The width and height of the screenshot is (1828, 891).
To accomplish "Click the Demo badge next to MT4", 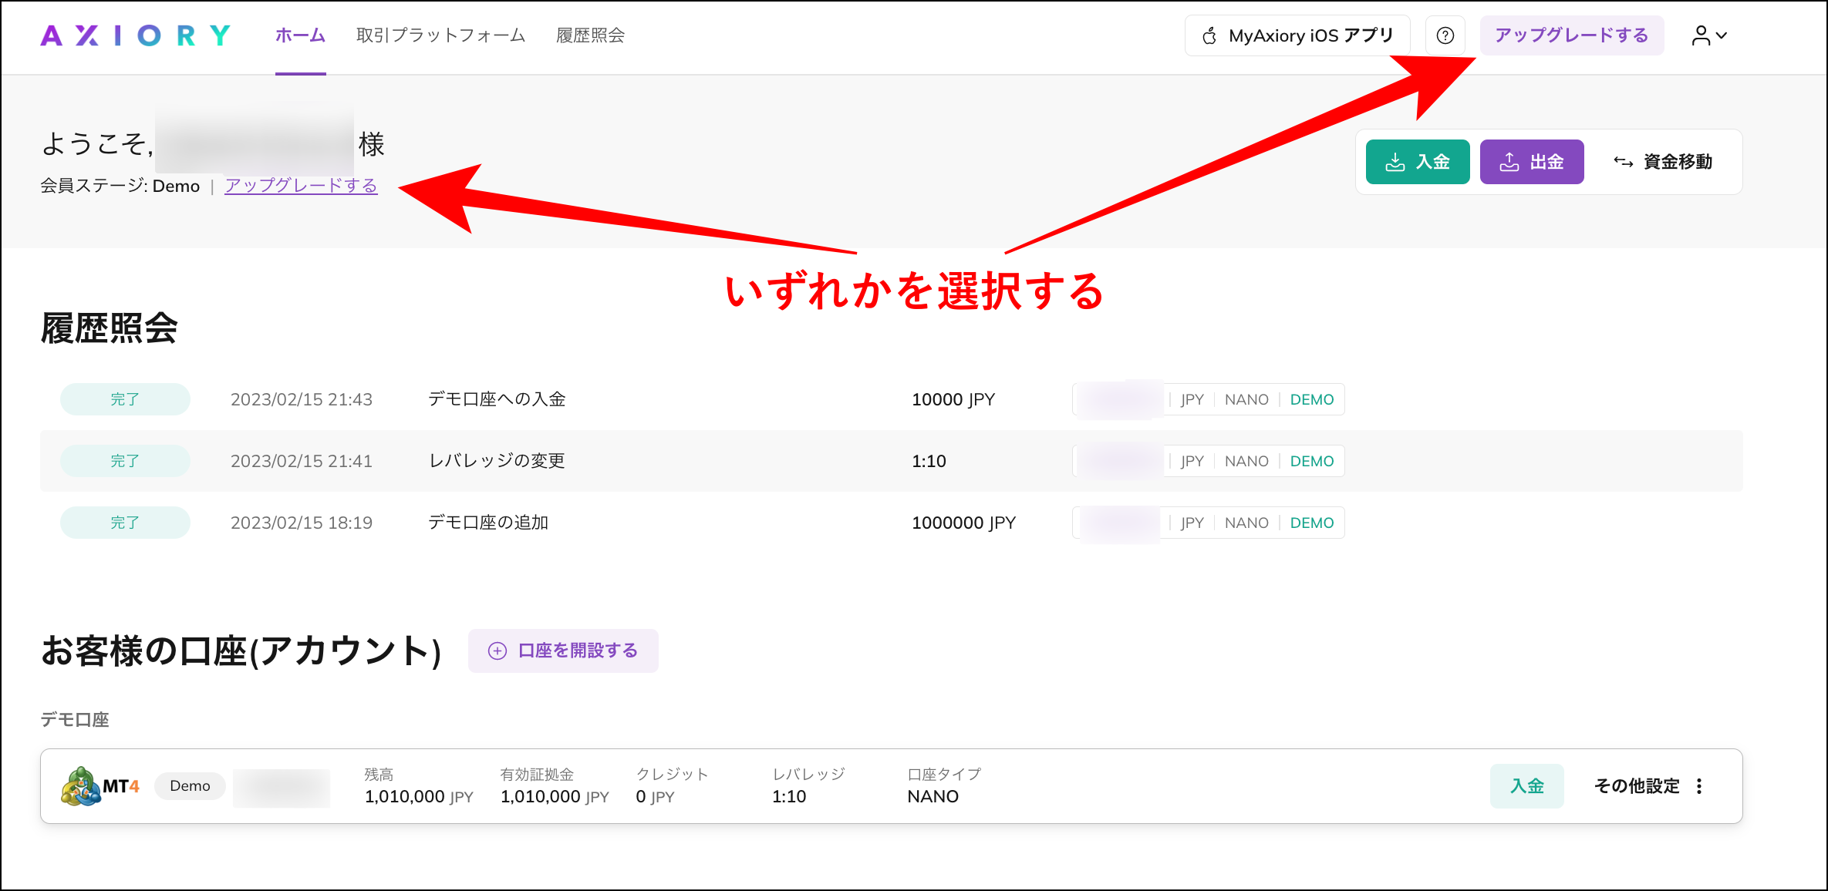I will coord(190,785).
